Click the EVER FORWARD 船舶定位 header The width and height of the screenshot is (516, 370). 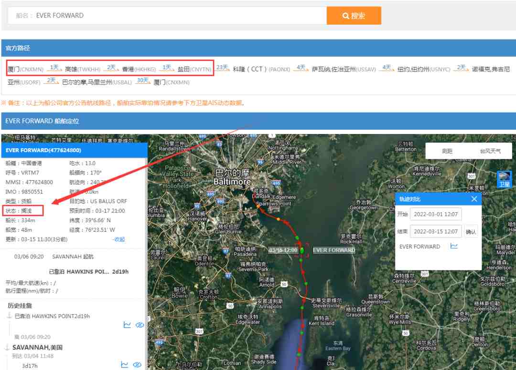click(x=42, y=121)
